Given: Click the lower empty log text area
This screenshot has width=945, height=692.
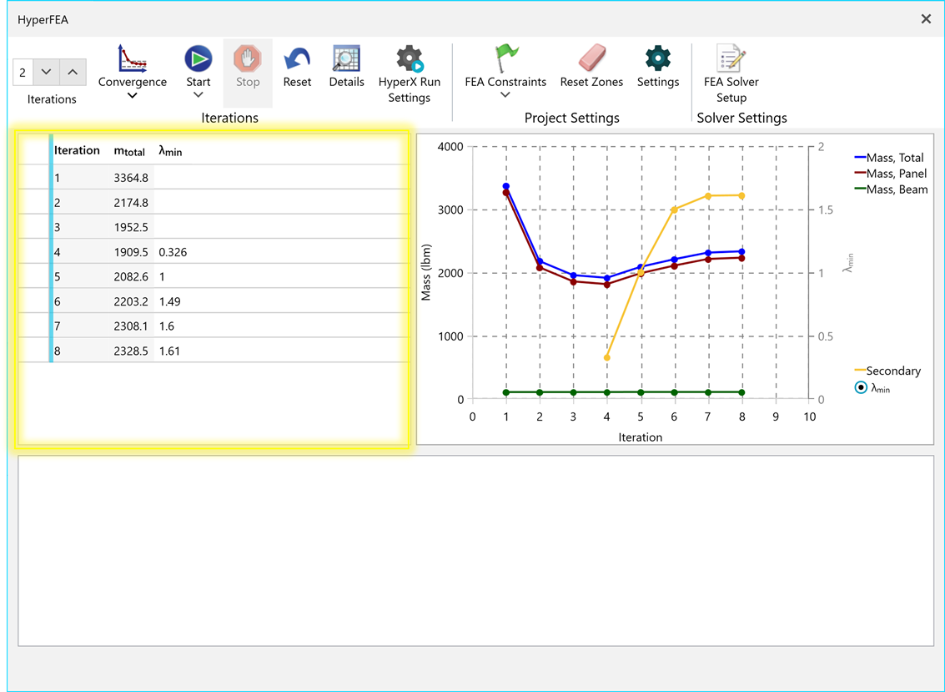Looking at the screenshot, I should (476, 551).
